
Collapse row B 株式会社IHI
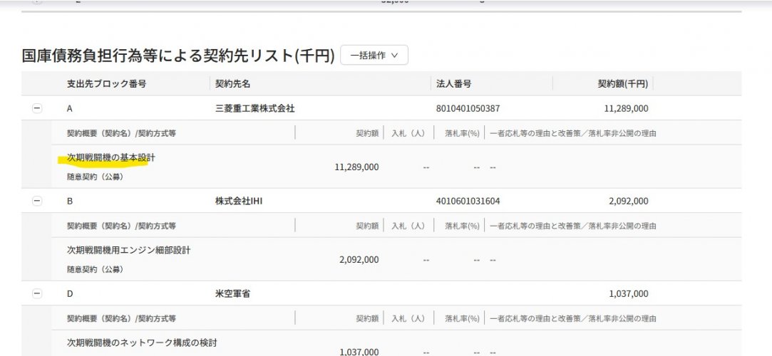pyautogui.click(x=37, y=201)
